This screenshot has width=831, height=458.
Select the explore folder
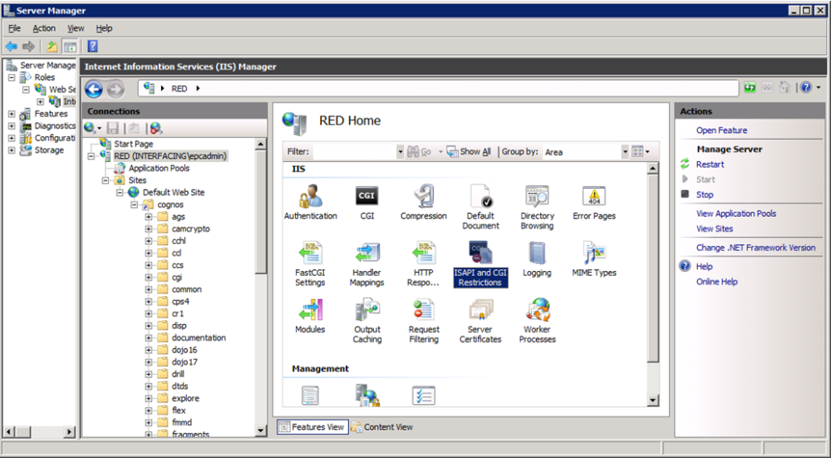[185, 398]
